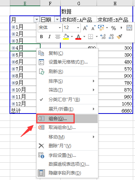Select 组合(G)... menu entry
This screenshot has width=135, height=180.
click(67, 119)
